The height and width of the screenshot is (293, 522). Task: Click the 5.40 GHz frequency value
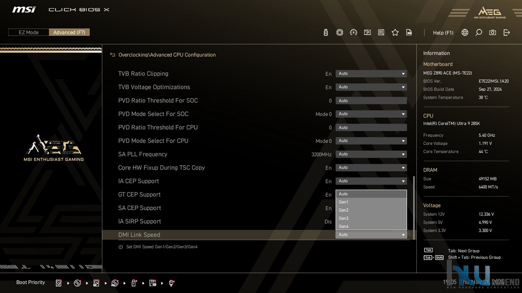click(487, 135)
